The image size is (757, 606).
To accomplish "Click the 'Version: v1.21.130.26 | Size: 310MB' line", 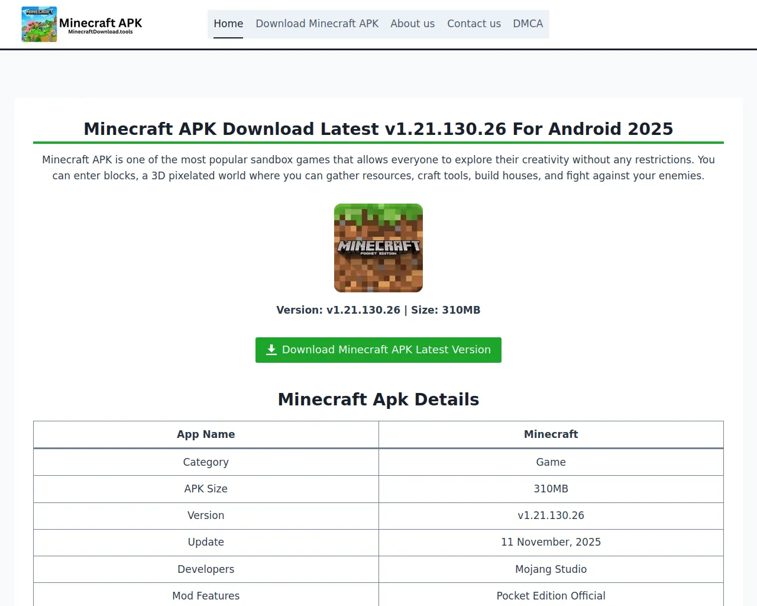I will [x=378, y=310].
